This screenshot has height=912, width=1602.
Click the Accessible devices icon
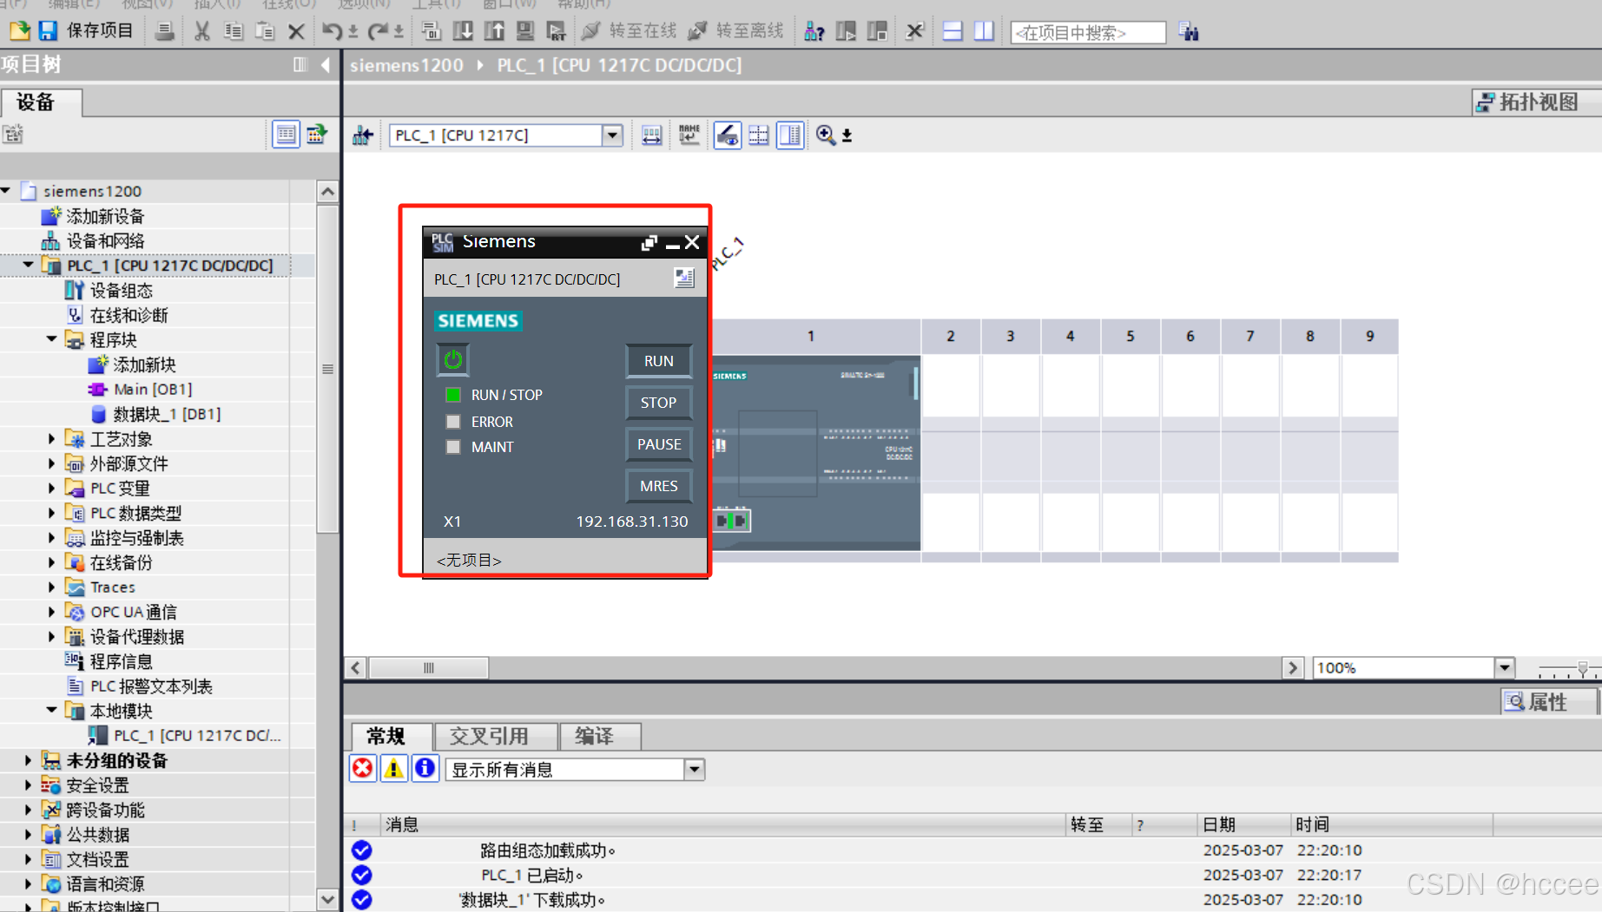[x=814, y=31]
